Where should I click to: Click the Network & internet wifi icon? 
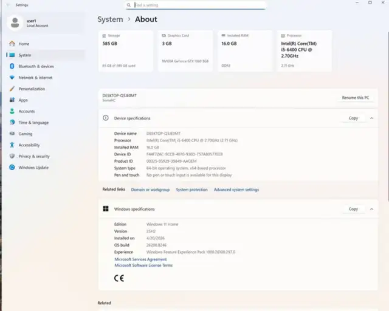pyautogui.click(x=12, y=77)
